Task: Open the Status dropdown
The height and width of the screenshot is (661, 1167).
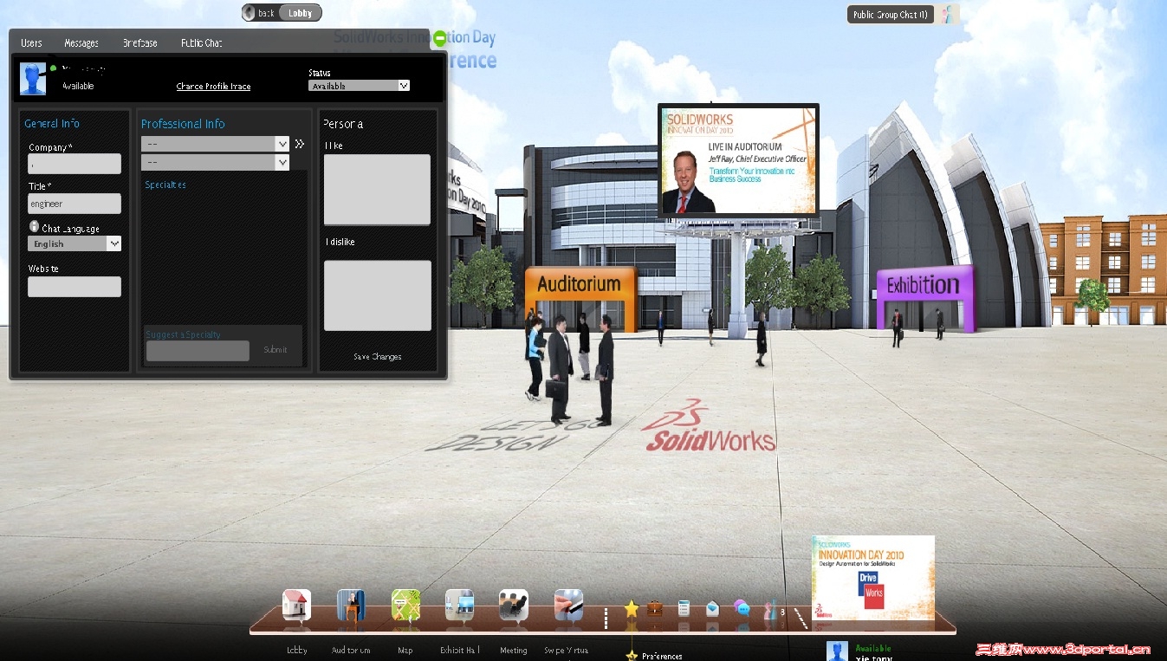Action: tap(359, 86)
